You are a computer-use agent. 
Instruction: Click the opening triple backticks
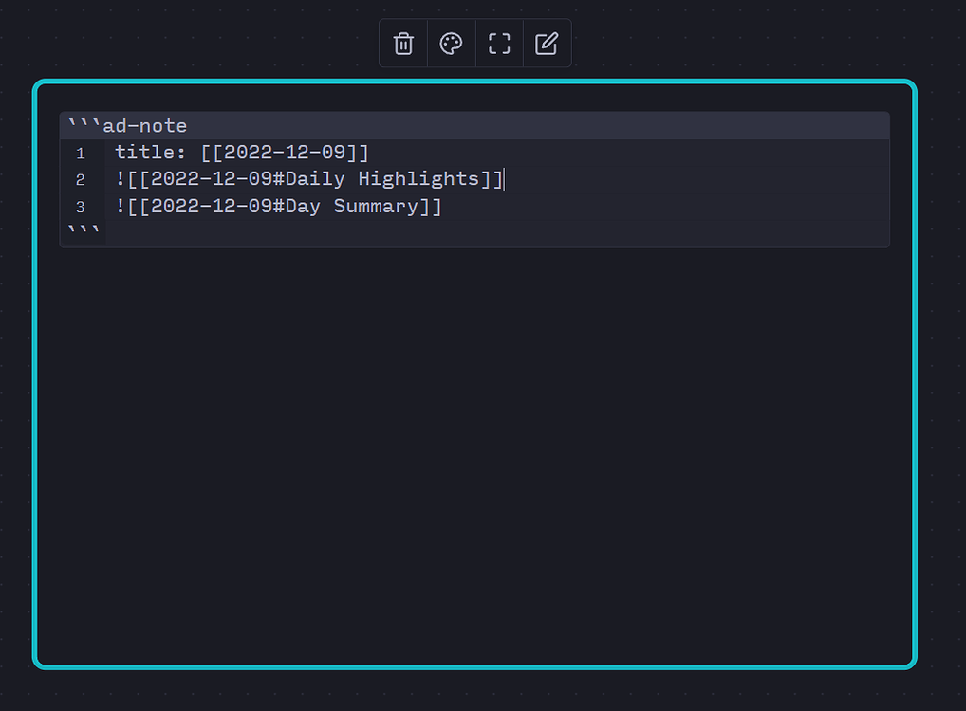84,124
